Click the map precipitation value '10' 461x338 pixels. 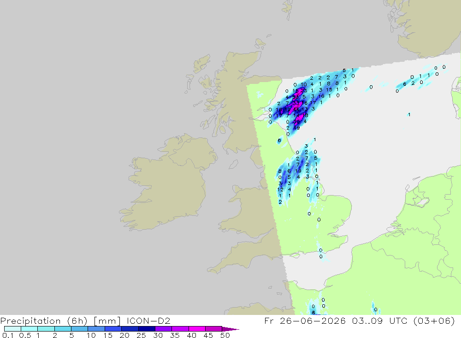point(304,84)
